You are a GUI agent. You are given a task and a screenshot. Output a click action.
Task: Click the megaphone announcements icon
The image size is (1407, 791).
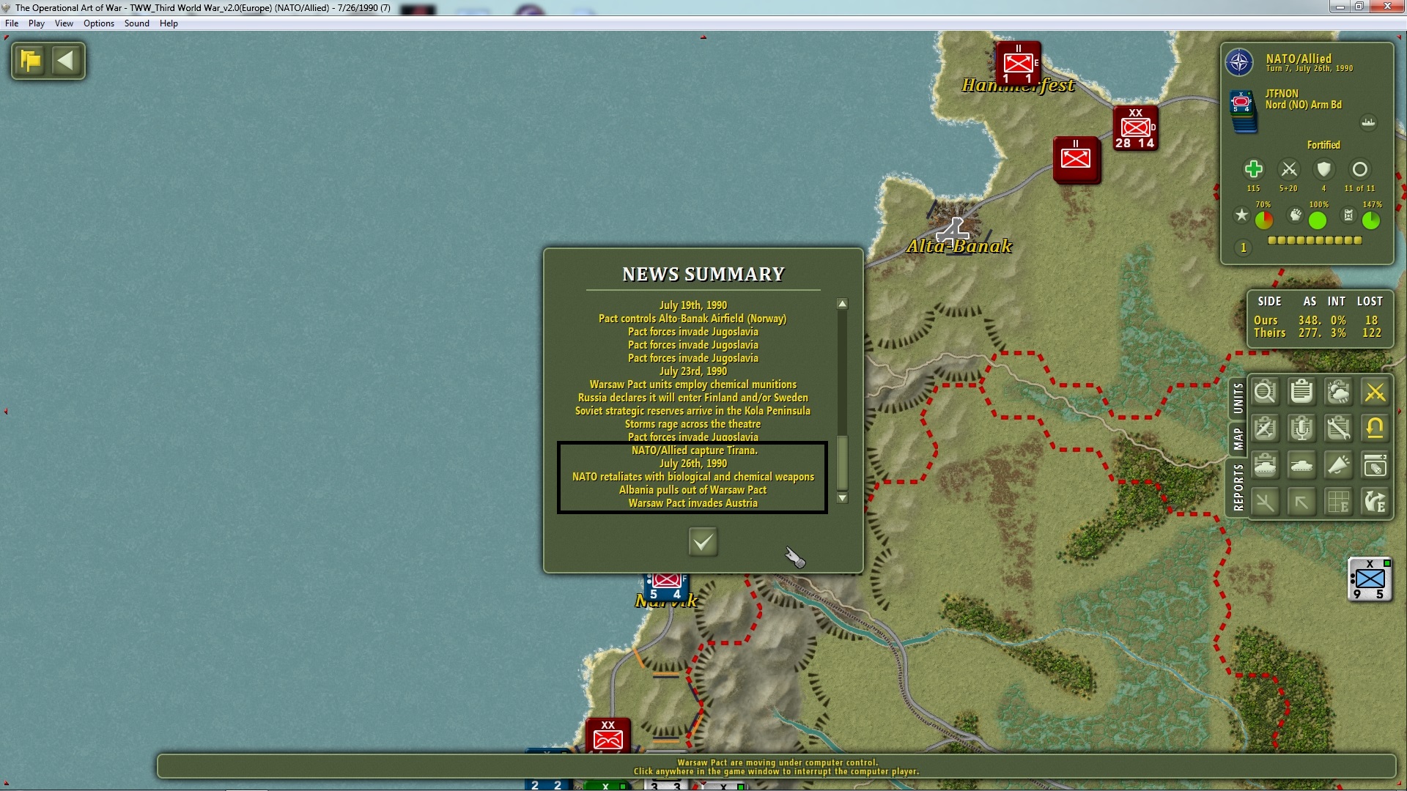(1338, 465)
